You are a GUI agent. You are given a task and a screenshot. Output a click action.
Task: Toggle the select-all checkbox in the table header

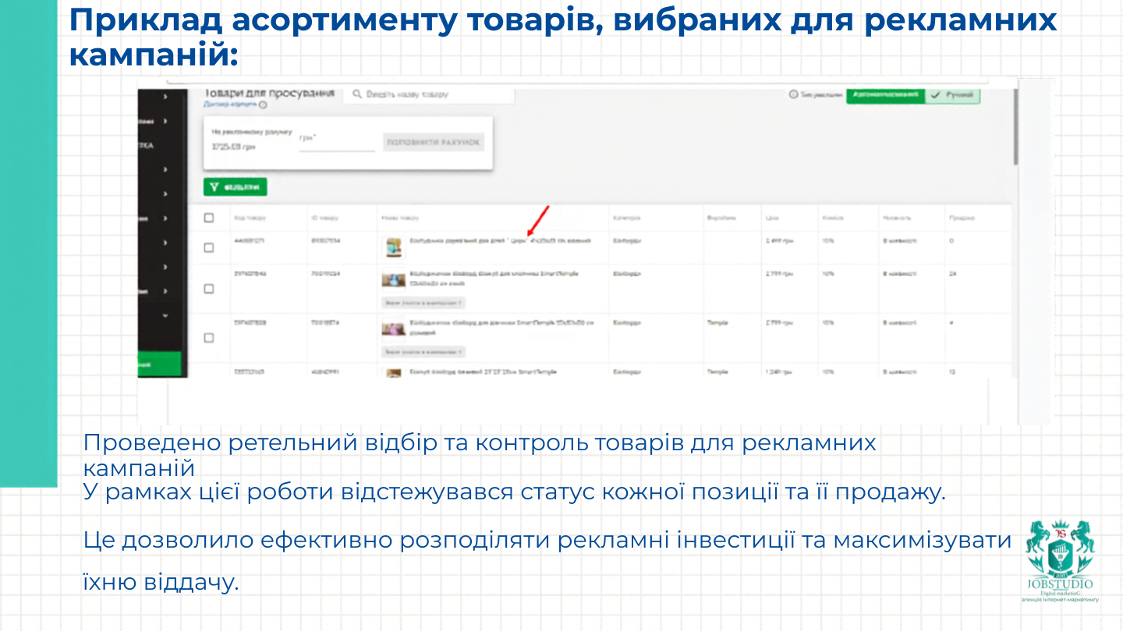tap(208, 218)
